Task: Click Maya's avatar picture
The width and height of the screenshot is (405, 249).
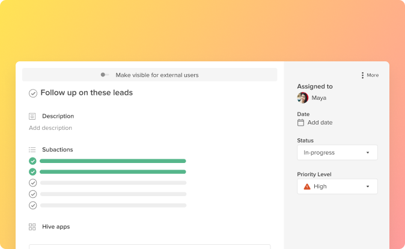Action: (x=302, y=98)
